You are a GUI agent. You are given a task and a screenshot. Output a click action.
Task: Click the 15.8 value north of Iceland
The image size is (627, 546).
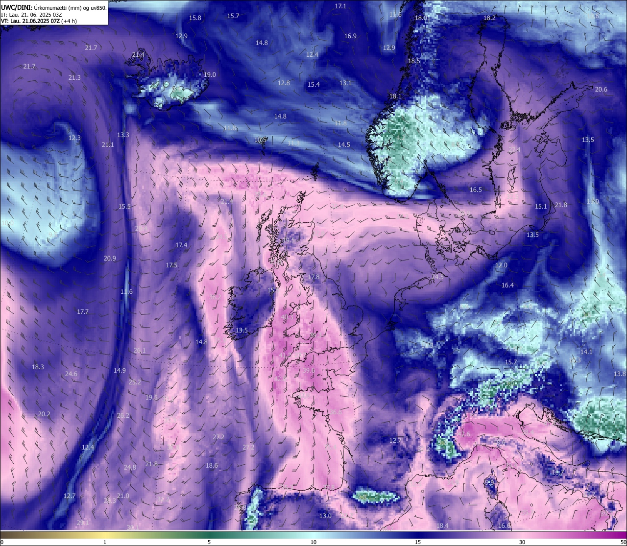pos(195,18)
